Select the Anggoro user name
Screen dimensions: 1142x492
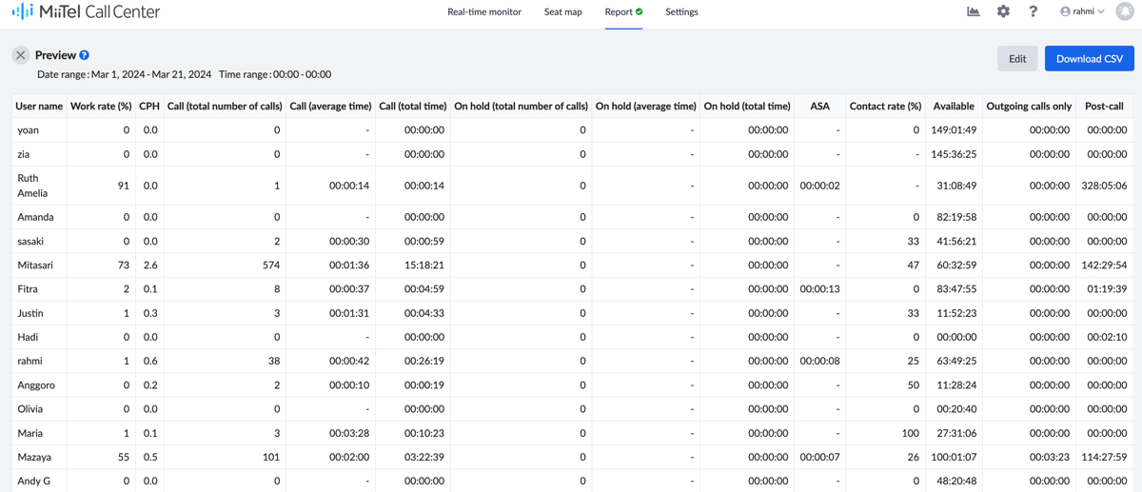(36, 384)
